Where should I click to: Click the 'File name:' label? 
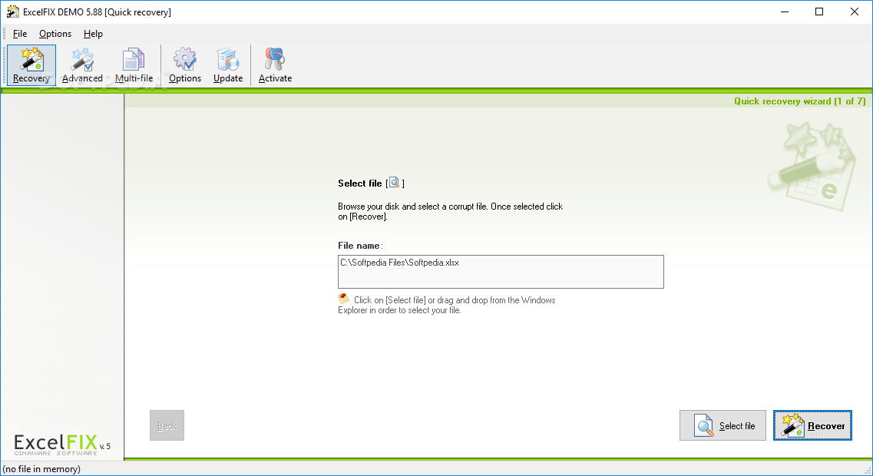click(x=360, y=246)
